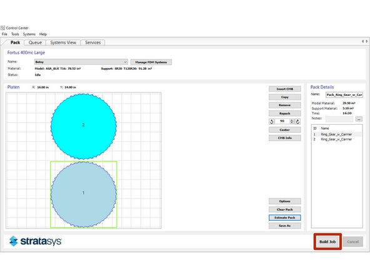Click the Insert CMB button

pos(285,89)
